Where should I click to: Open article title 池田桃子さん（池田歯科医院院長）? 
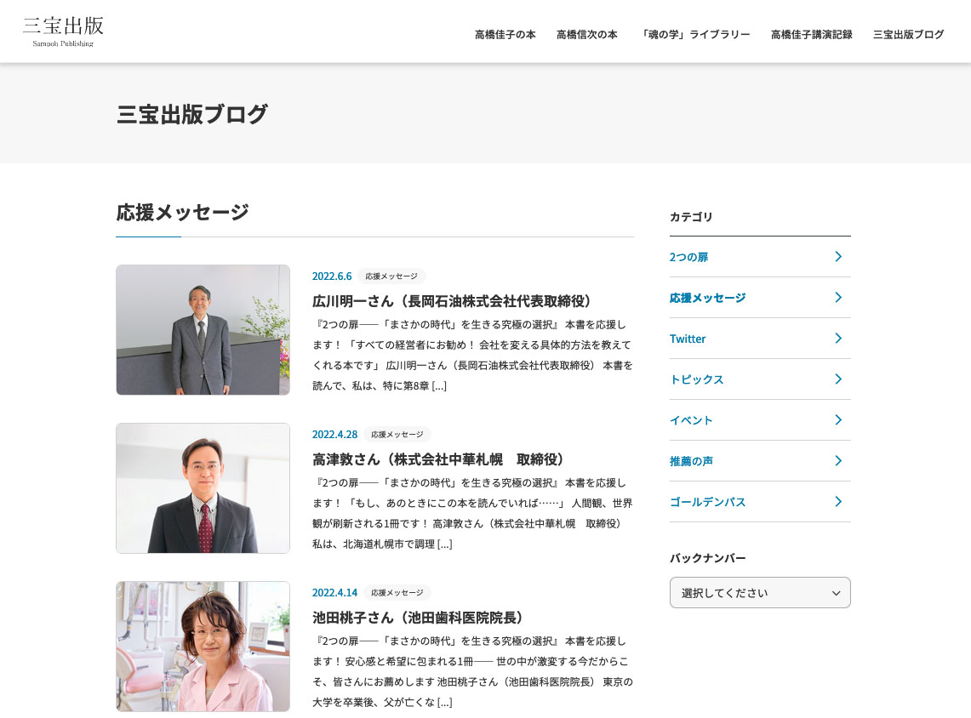pyautogui.click(x=418, y=618)
